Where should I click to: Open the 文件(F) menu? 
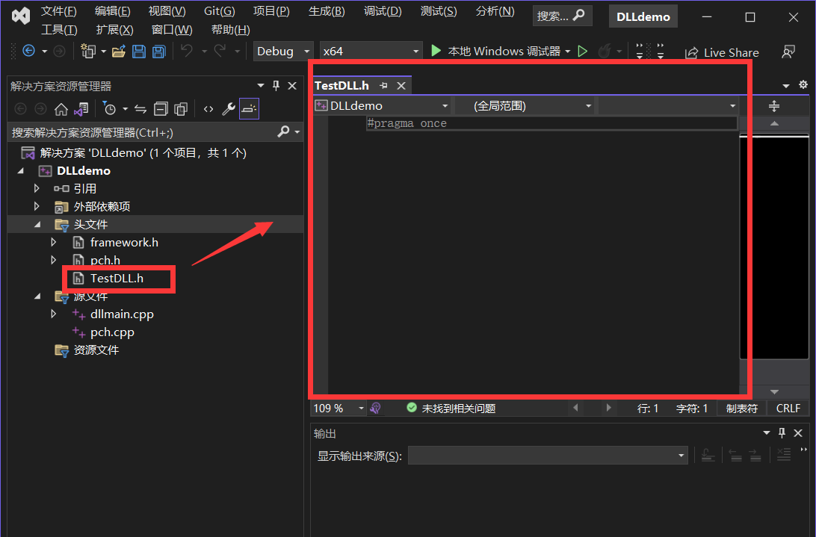click(x=59, y=11)
